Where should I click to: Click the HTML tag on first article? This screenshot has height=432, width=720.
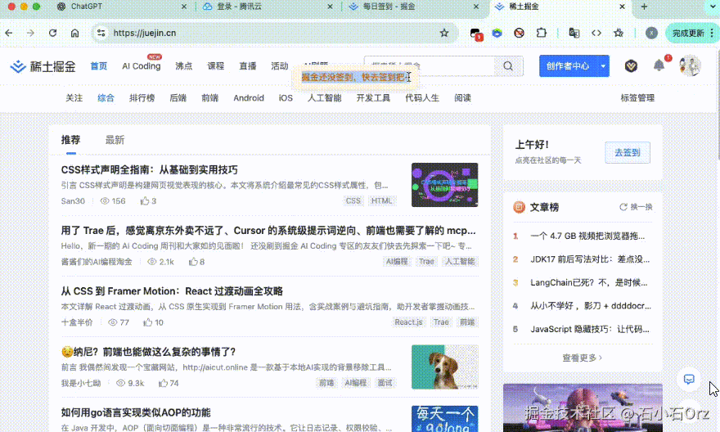(x=381, y=201)
